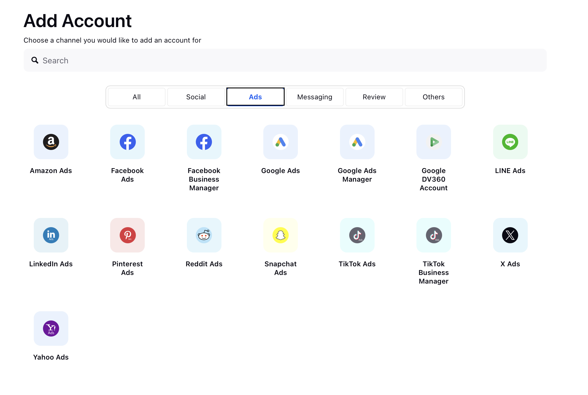Viewport: 588px width, 395px height.
Task: Select the Snapchat Ads icon
Action: tap(281, 235)
